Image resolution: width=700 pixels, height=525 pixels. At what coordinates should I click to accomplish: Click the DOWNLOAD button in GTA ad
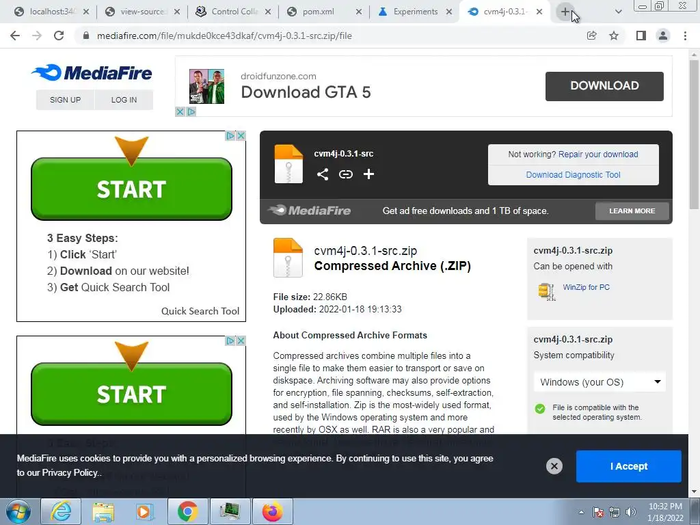point(604,85)
